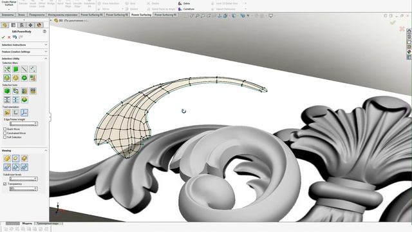
Task: Cancel with the viewport corner red X
Action: pos(402,28)
